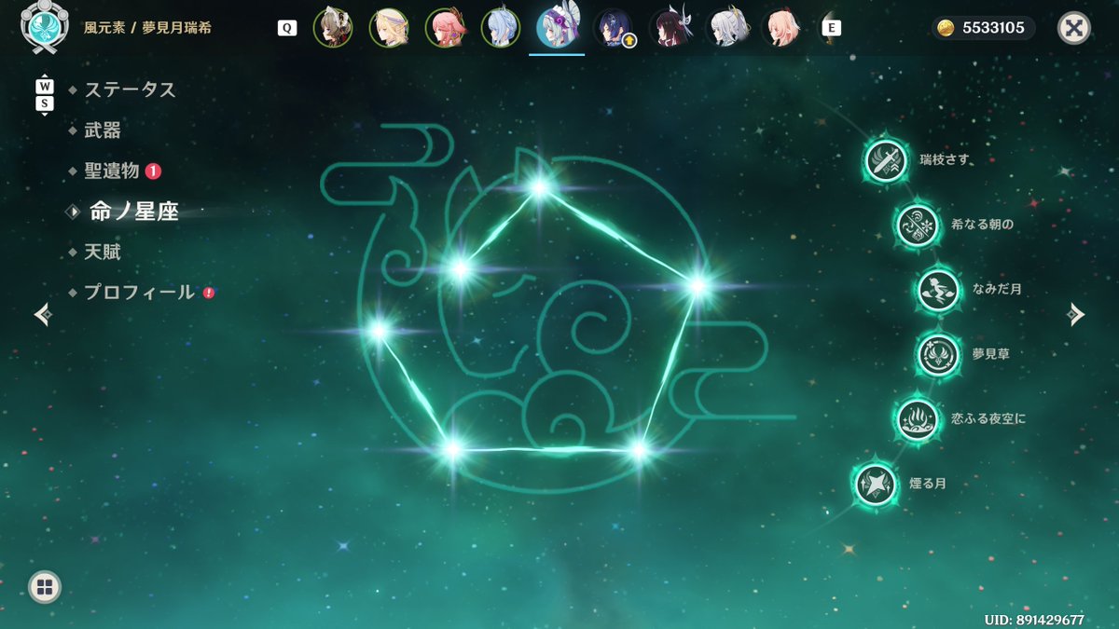Select the なみだ月 constellation icon
1119x629 pixels.
tap(938, 290)
